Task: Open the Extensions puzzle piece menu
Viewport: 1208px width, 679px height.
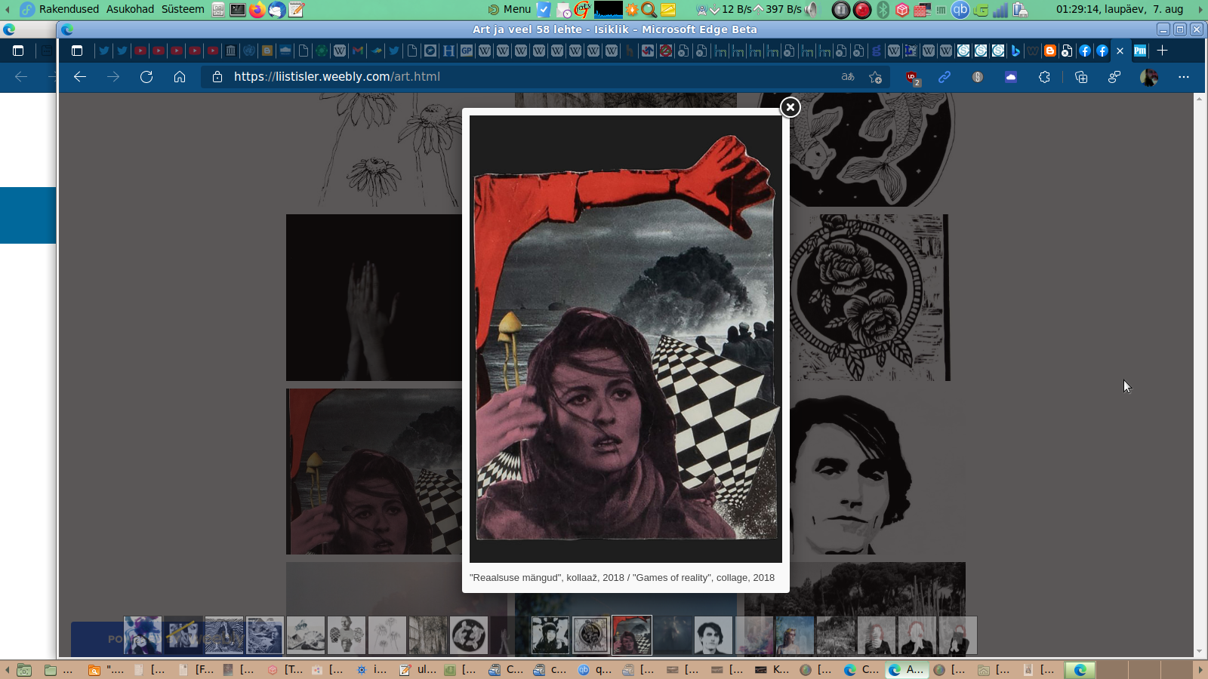Action: pyautogui.click(x=1044, y=77)
